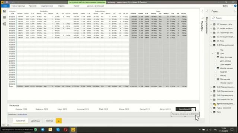This screenshot has width=238, height=133.
Task: Open Power BI taskbar icon
Action: (x=73, y=130)
